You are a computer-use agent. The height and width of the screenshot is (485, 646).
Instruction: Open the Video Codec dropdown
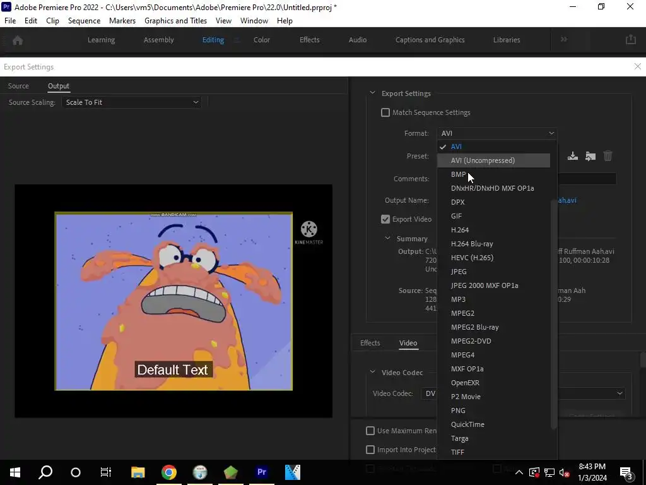coord(523,393)
